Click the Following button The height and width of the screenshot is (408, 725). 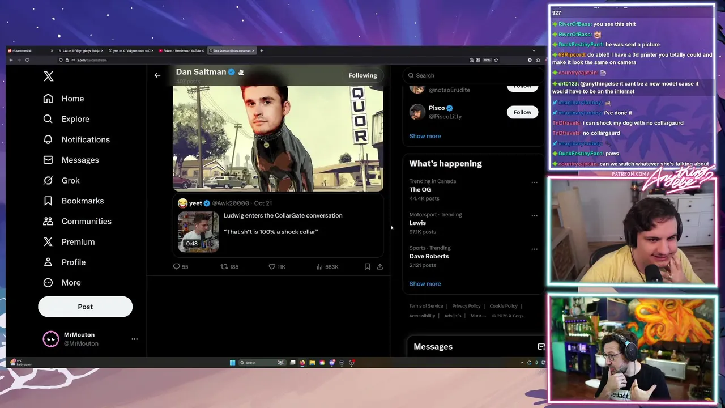click(362, 75)
